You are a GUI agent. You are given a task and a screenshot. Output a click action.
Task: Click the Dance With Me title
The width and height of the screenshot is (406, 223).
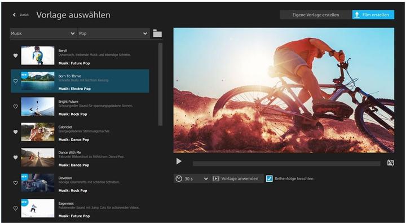click(x=70, y=152)
